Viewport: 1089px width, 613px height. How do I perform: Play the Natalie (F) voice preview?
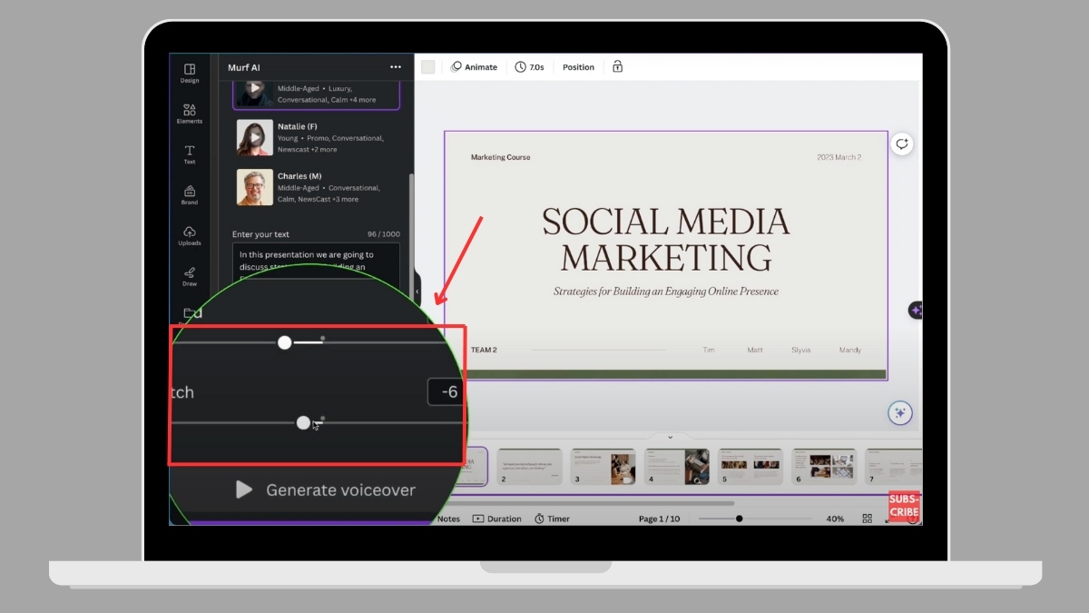(x=255, y=138)
